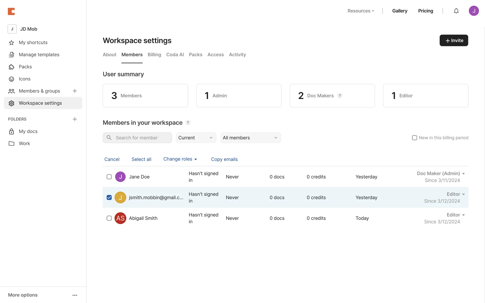This screenshot has width=485, height=303.
Task: Focus the Search for member field
Action: click(x=141, y=138)
